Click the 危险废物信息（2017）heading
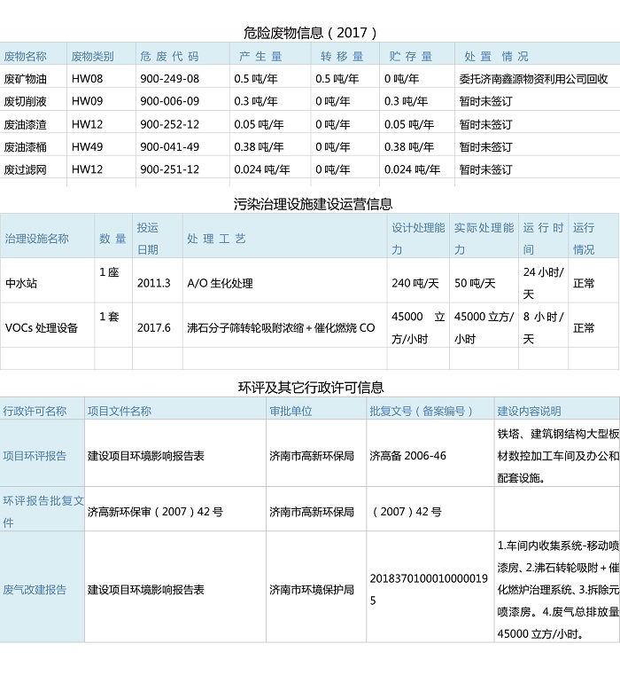Screen dimensions: 620x675 (x=310, y=33)
